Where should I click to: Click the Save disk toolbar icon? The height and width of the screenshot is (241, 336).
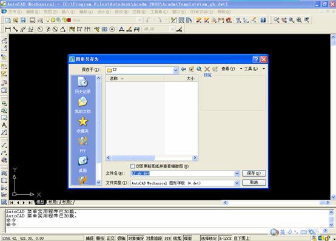pos(23,20)
